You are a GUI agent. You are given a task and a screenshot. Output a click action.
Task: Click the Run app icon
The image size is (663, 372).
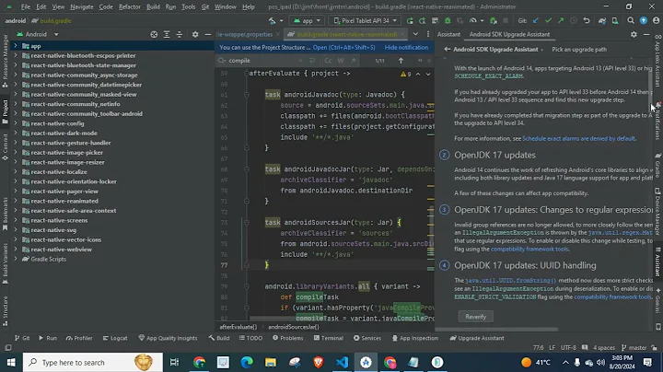[410, 20]
